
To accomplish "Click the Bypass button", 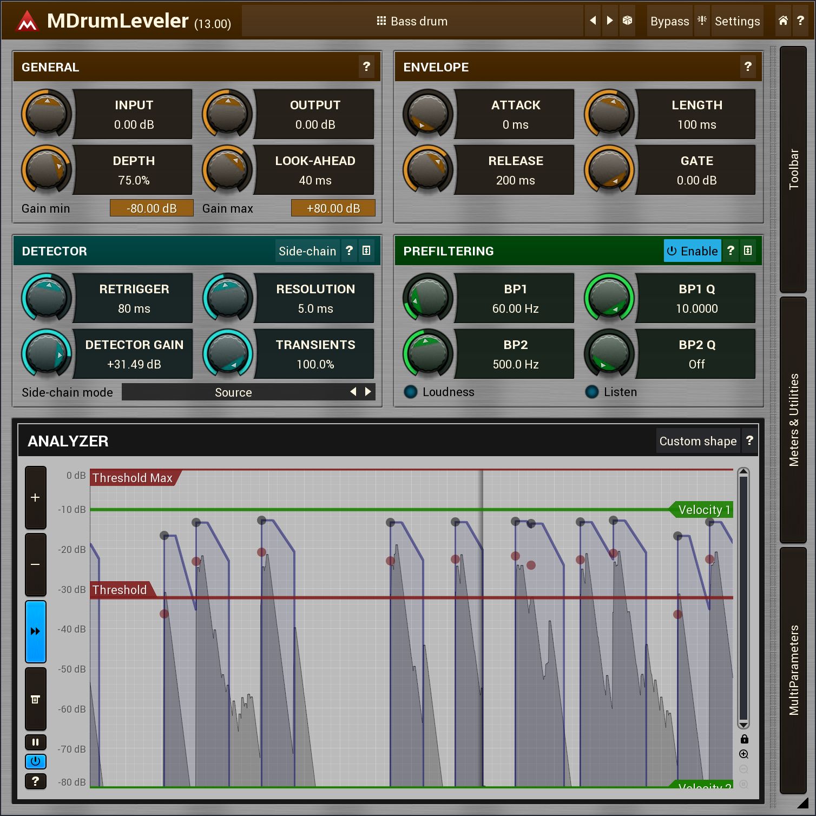I will pos(669,21).
